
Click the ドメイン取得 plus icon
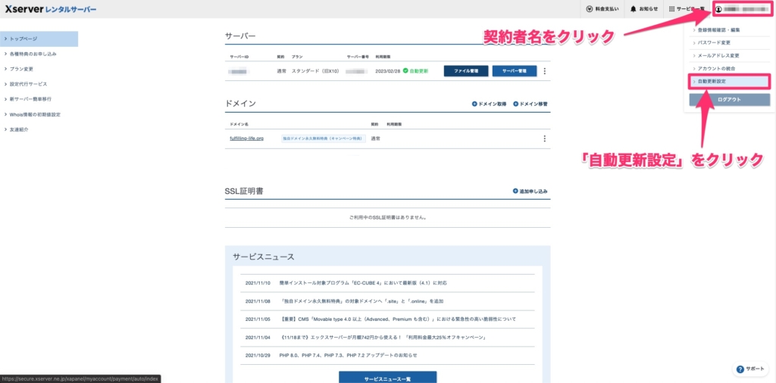[x=474, y=104]
